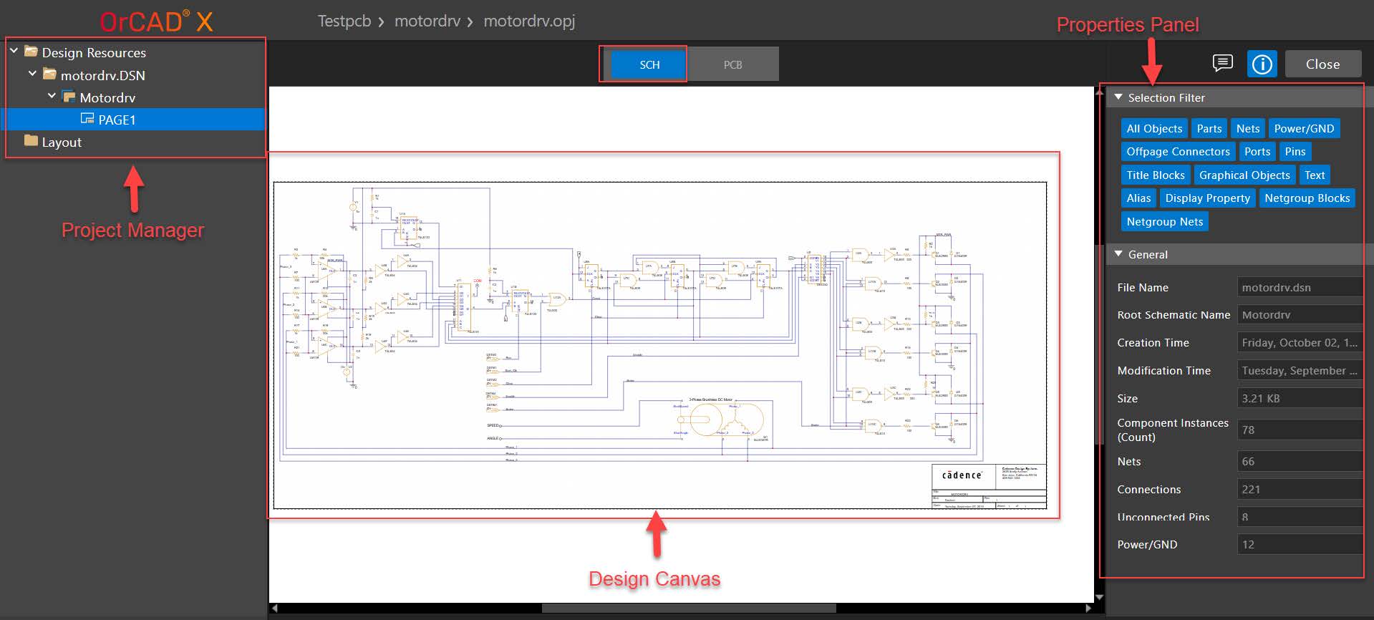
Task: Collapse the motordrv.DSN tree node
Action: coord(32,74)
